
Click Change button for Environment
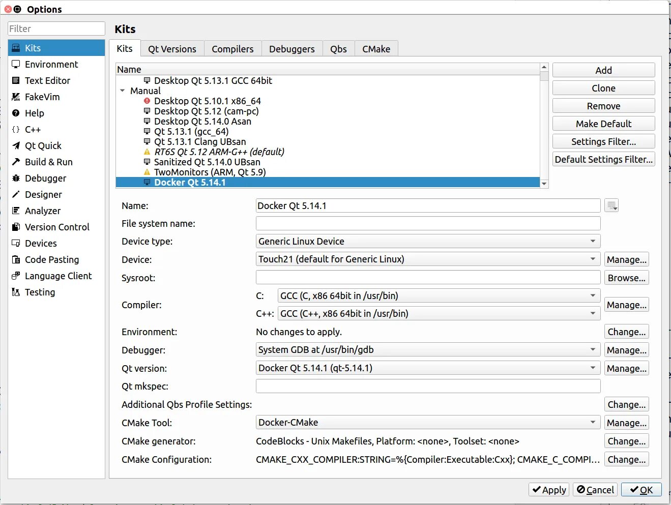point(627,332)
